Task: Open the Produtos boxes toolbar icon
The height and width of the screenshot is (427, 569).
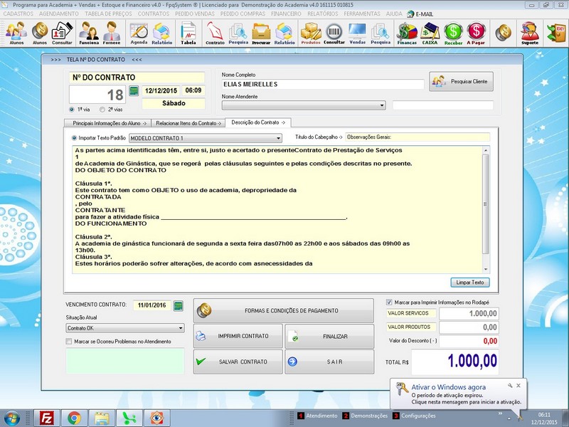Action: (311, 33)
